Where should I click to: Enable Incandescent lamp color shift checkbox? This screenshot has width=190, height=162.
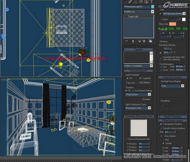tap(160, 58)
